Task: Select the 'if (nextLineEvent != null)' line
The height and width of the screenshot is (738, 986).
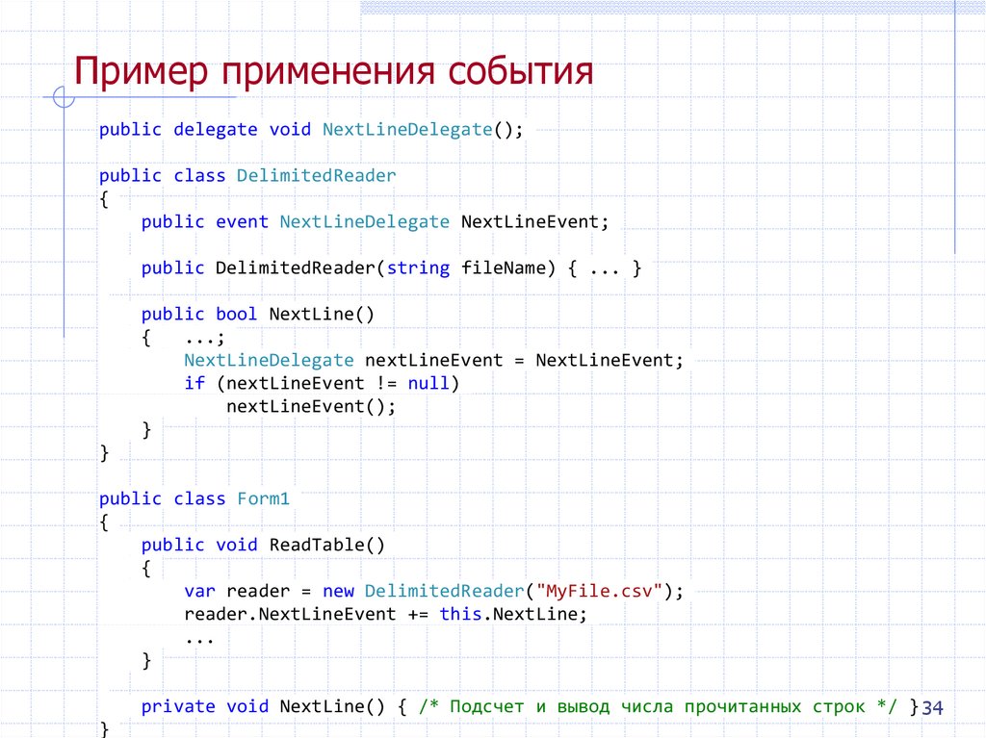Action: [321, 383]
